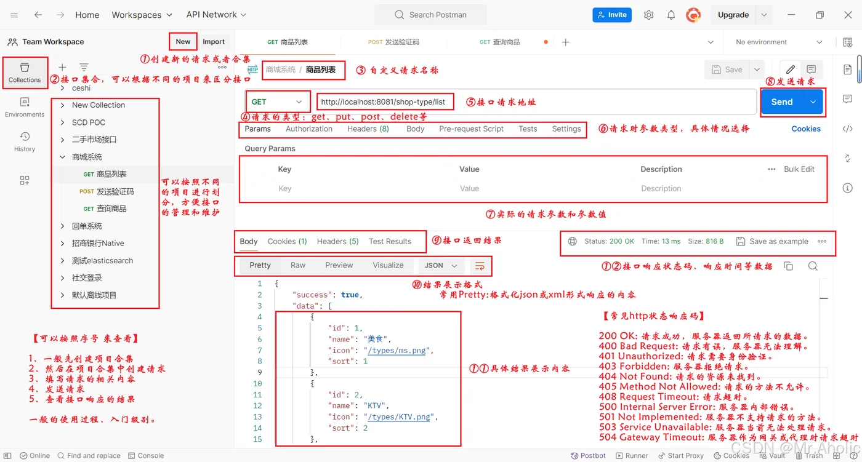Click the Import button
The image size is (862, 462).
coord(214,42)
